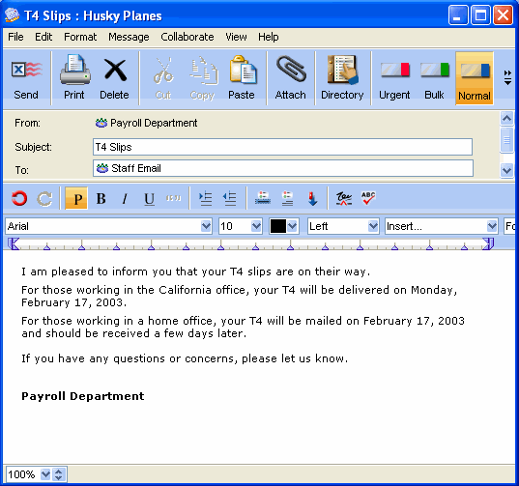Paste clipboard contents into message
This screenshot has width=519, height=486.
pyautogui.click(x=242, y=78)
